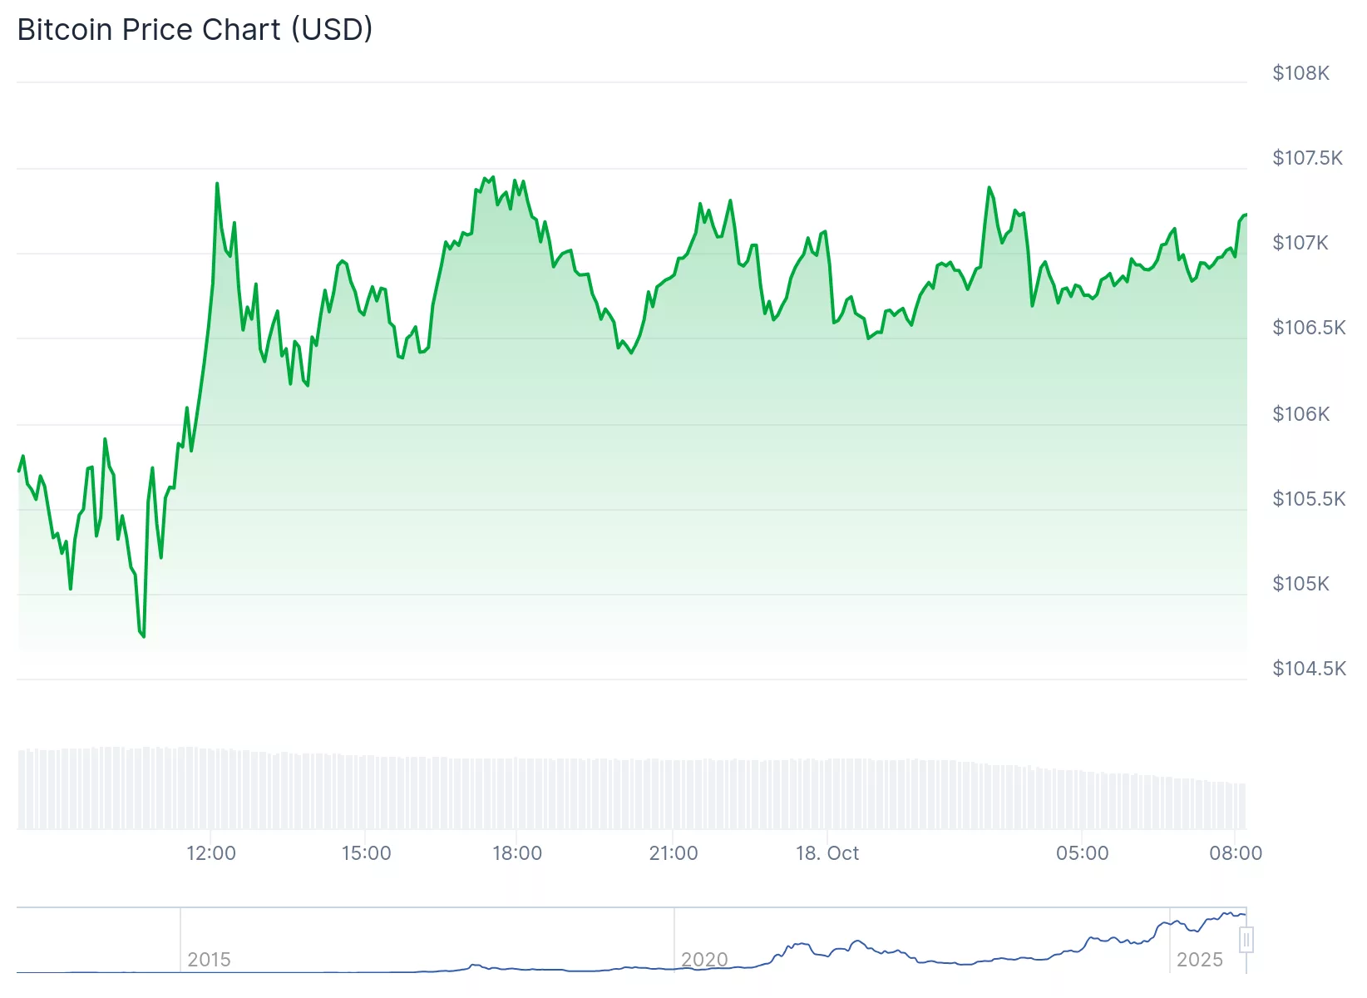Click the $105K price axis label

[x=1300, y=584]
